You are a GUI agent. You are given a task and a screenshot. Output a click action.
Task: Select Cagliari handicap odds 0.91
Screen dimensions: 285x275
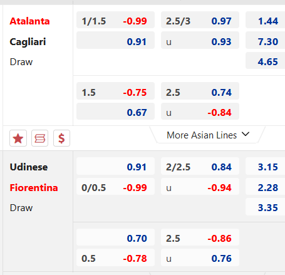pos(115,40)
